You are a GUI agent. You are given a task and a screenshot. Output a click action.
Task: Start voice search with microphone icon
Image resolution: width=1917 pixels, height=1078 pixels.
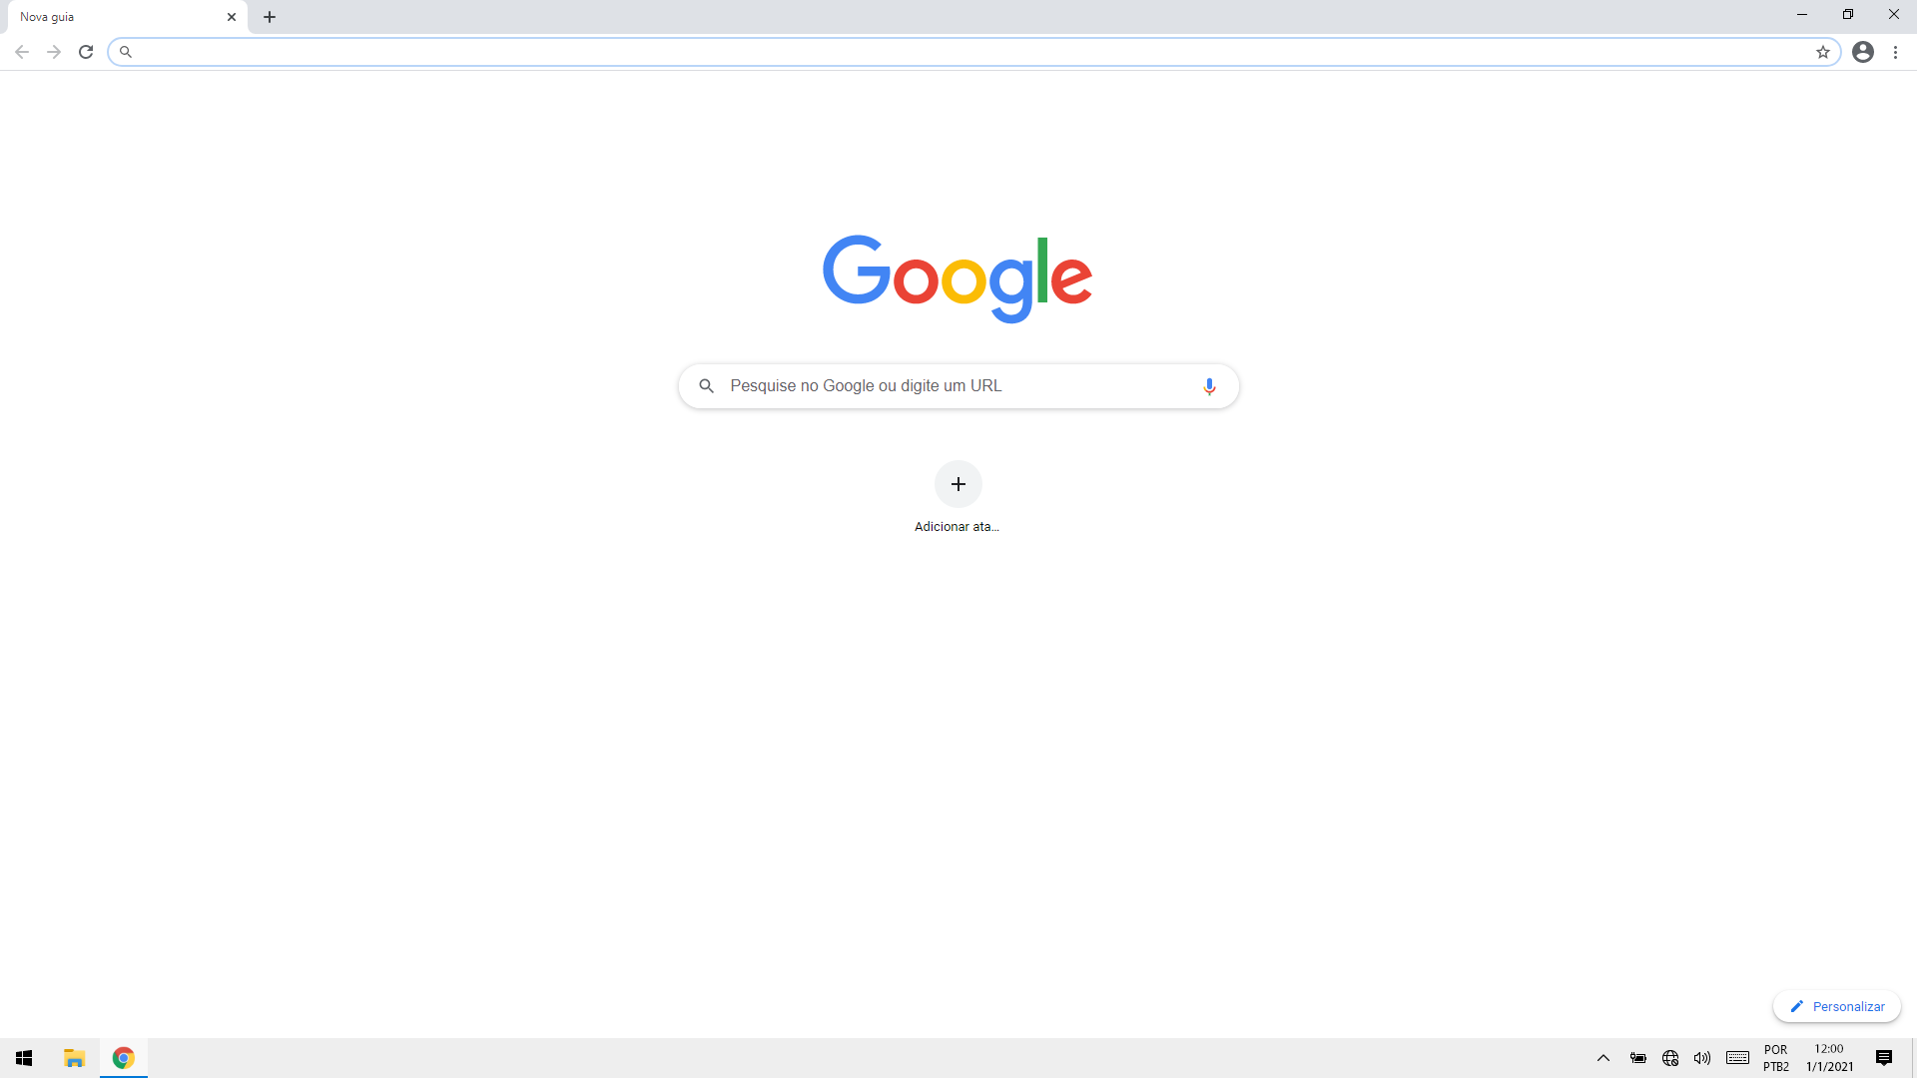click(x=1209, y=386)
